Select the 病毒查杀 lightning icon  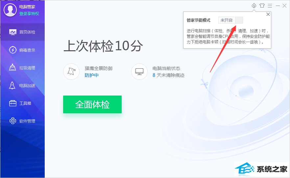pos(12,50)
